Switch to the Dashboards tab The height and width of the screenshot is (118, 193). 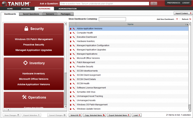10,14
